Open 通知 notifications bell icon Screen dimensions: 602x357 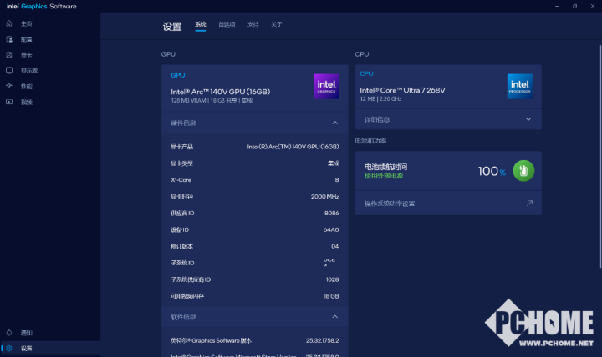coord(9,332)
